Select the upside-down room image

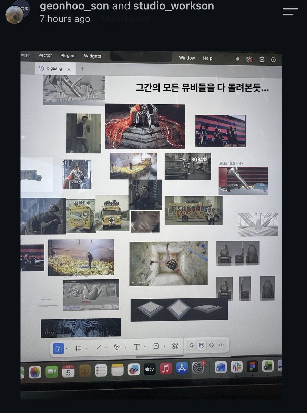[x=168, y=264]
